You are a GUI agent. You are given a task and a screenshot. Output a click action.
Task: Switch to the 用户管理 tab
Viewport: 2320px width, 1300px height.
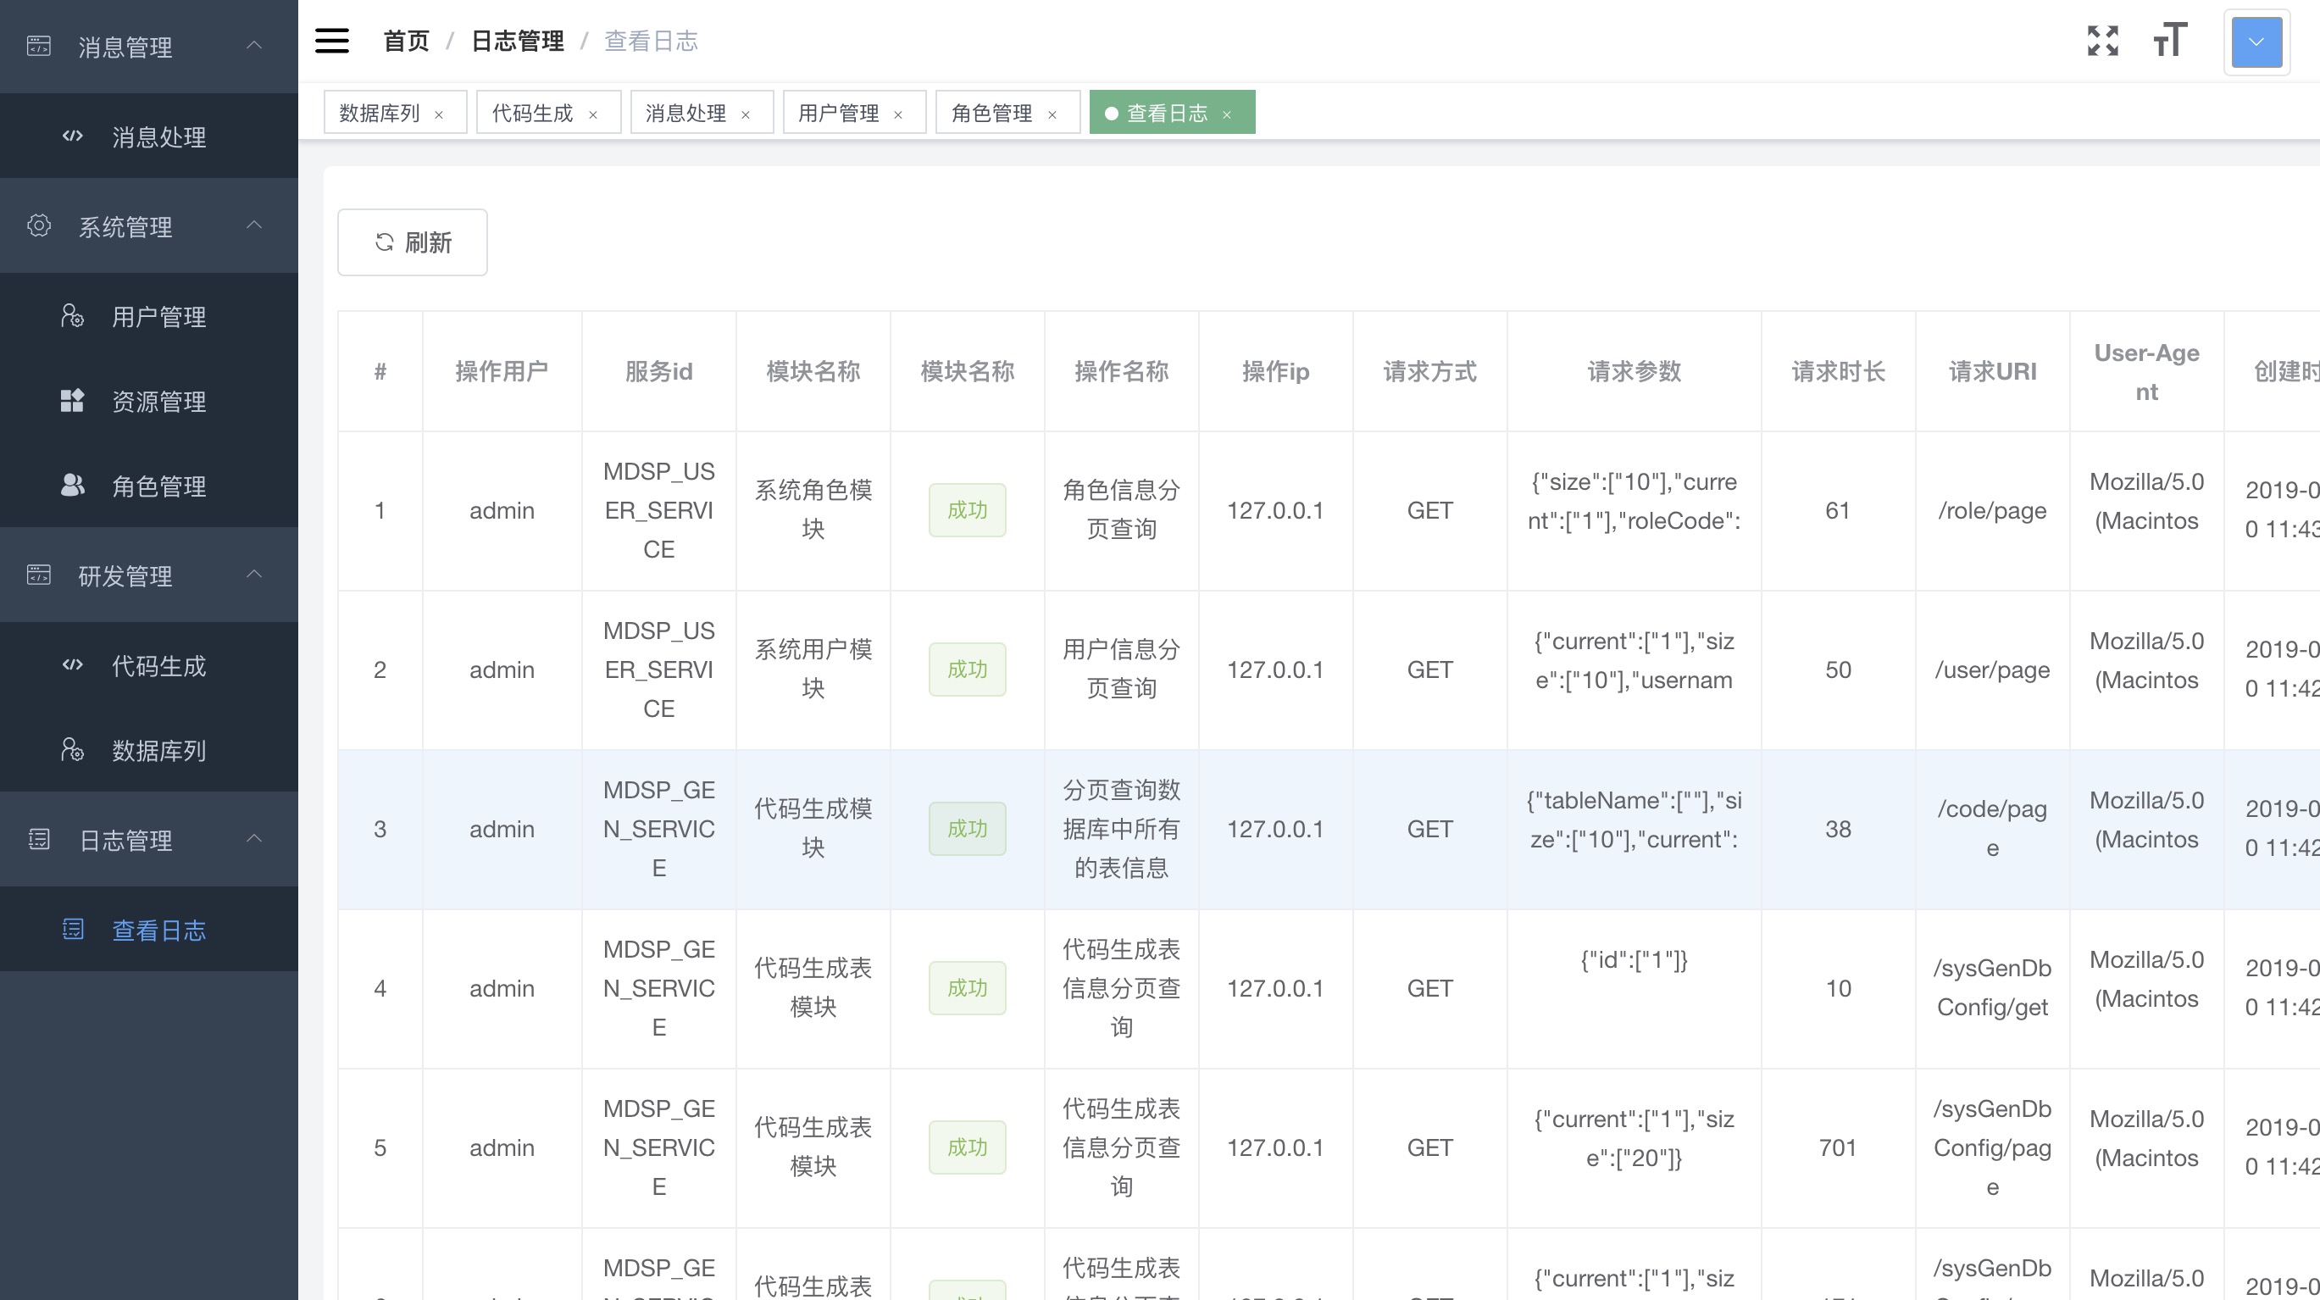click(837, 113)
